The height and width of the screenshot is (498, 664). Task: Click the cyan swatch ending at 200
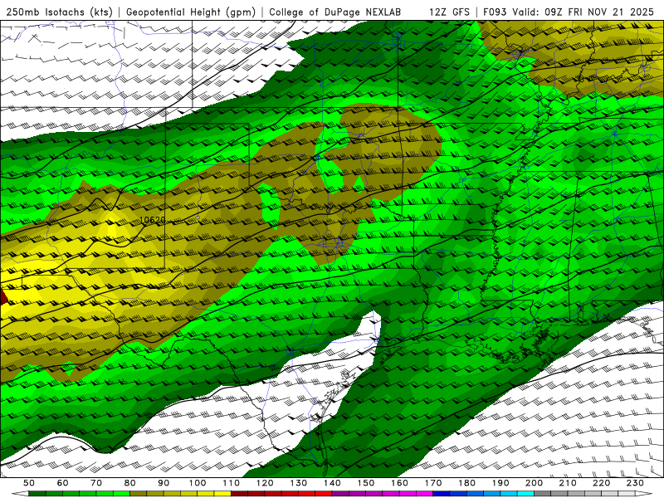tap(525, 494)
